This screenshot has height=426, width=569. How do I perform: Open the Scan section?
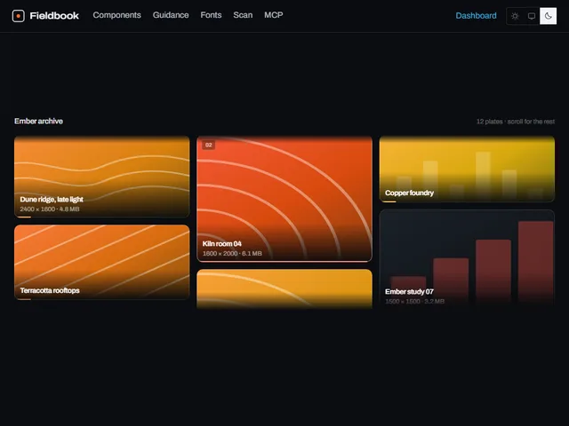(x=243, y=15)
